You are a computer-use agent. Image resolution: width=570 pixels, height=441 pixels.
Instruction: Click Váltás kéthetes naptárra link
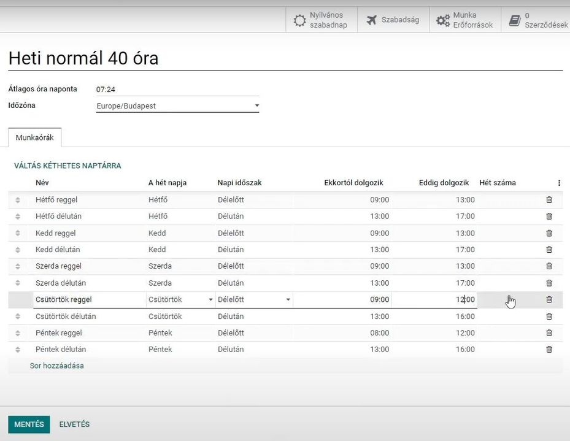coord(67,166)
